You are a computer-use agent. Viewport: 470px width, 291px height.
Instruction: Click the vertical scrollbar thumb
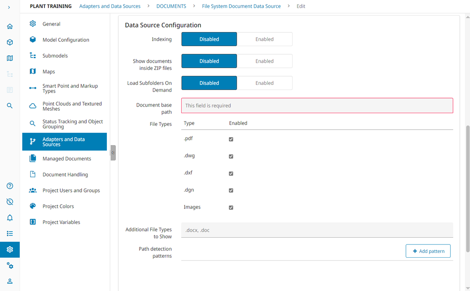(x=467, y=189)
